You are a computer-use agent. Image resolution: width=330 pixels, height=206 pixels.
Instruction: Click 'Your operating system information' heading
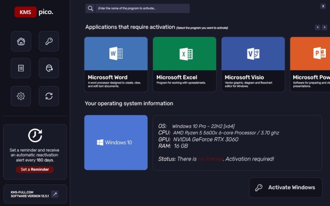click(129, 104)
